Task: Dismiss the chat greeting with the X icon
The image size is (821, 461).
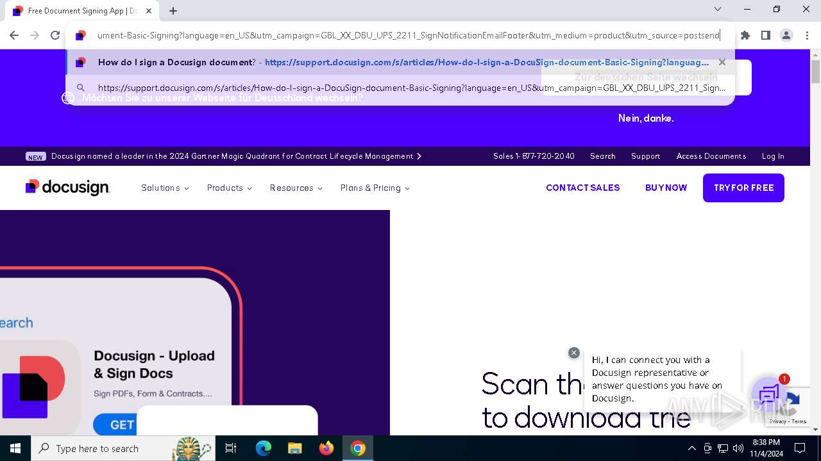Action: coord(574,353)
